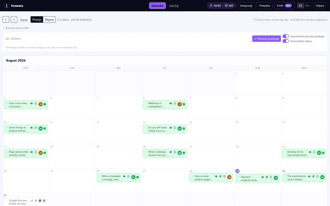Click the paper plane icon on "Payment methods Serbi" card
Image resolution: width=330 pixels, height=206 pixels.
tap(267, 177)
